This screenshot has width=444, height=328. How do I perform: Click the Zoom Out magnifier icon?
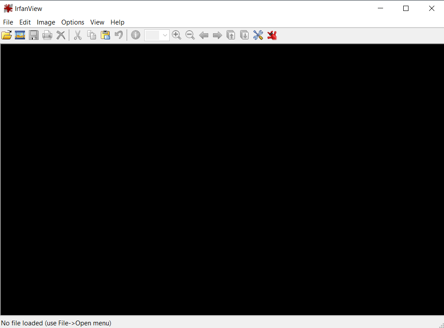190,35
